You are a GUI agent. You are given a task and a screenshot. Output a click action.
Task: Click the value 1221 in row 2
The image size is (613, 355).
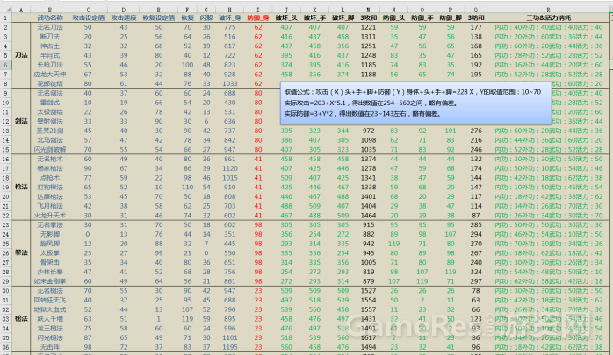(x=368, y=27)
